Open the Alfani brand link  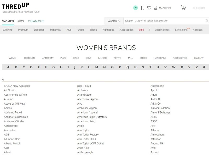click(x=7, y=152)
